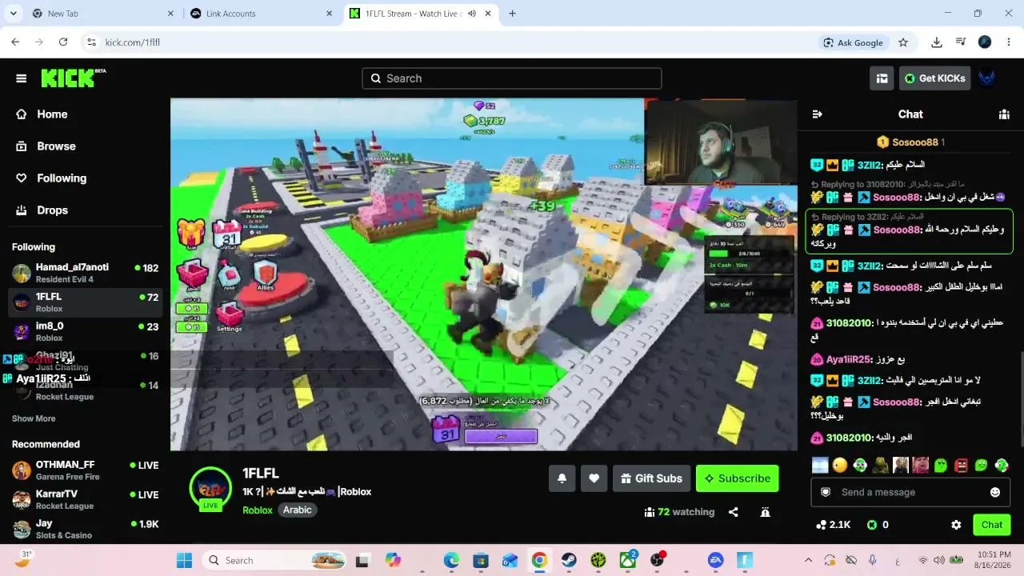
Task: Click the 72 watching viewer count
Action: pos(679,512)
